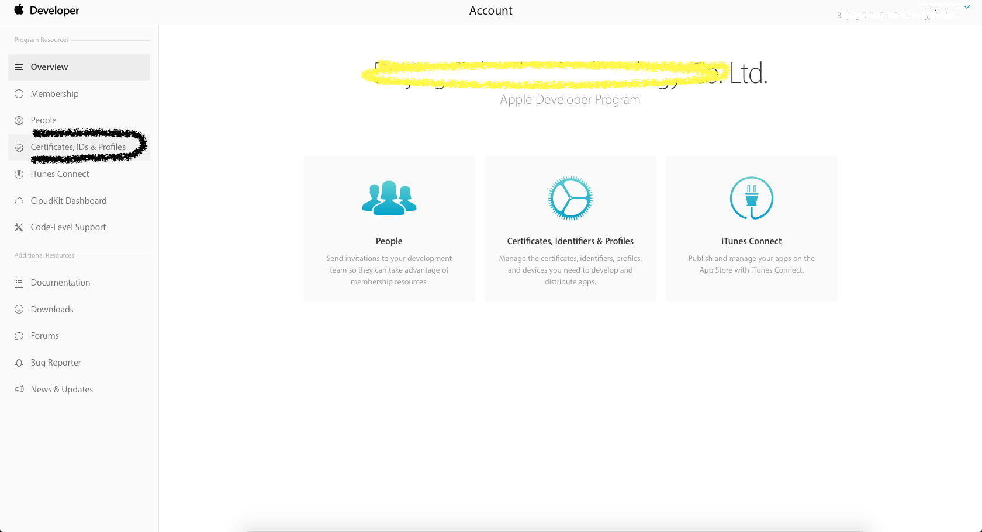Open the People card title

tap(389, 241)
